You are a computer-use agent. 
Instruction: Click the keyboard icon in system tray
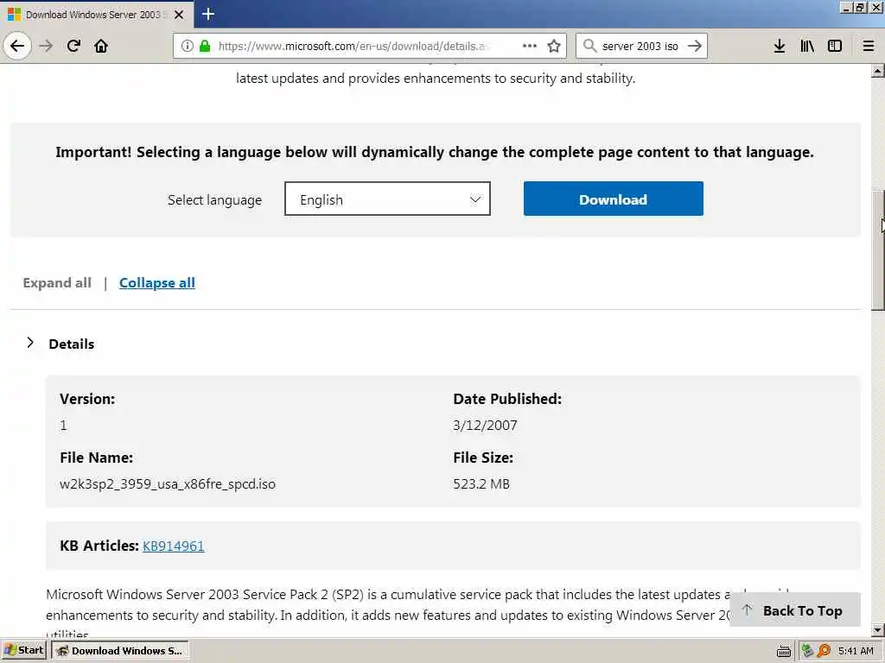pyautogui.click(x=783, y=651)
